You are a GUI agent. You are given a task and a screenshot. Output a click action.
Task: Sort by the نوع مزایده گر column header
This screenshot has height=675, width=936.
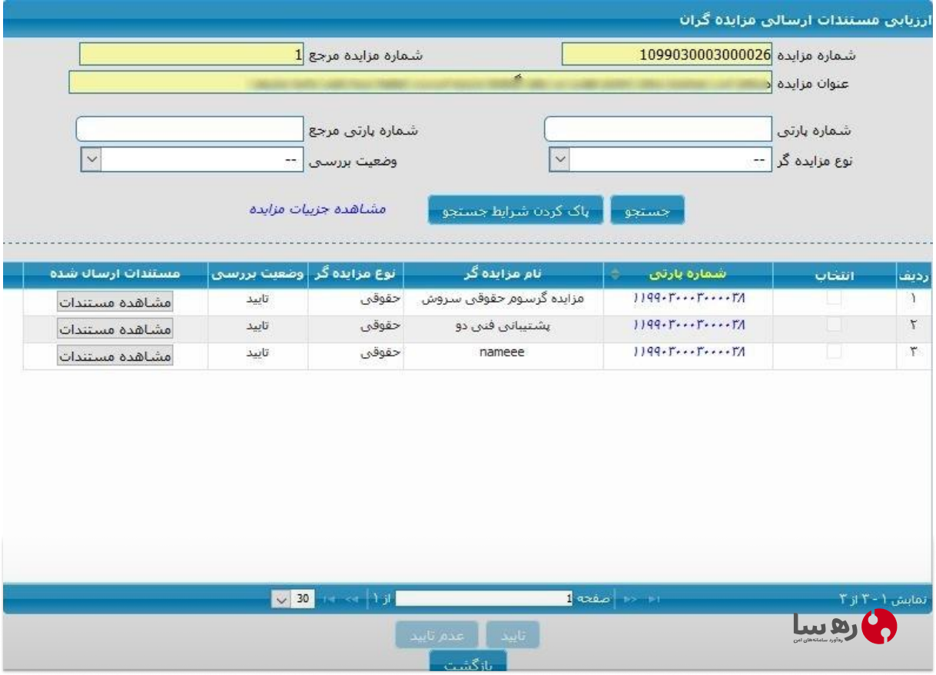pos(356,274)
